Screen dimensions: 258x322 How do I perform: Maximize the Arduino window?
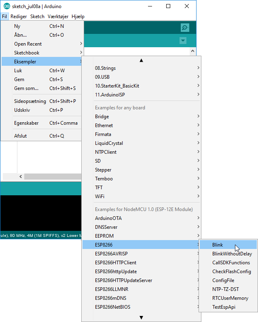coord(168,6)
